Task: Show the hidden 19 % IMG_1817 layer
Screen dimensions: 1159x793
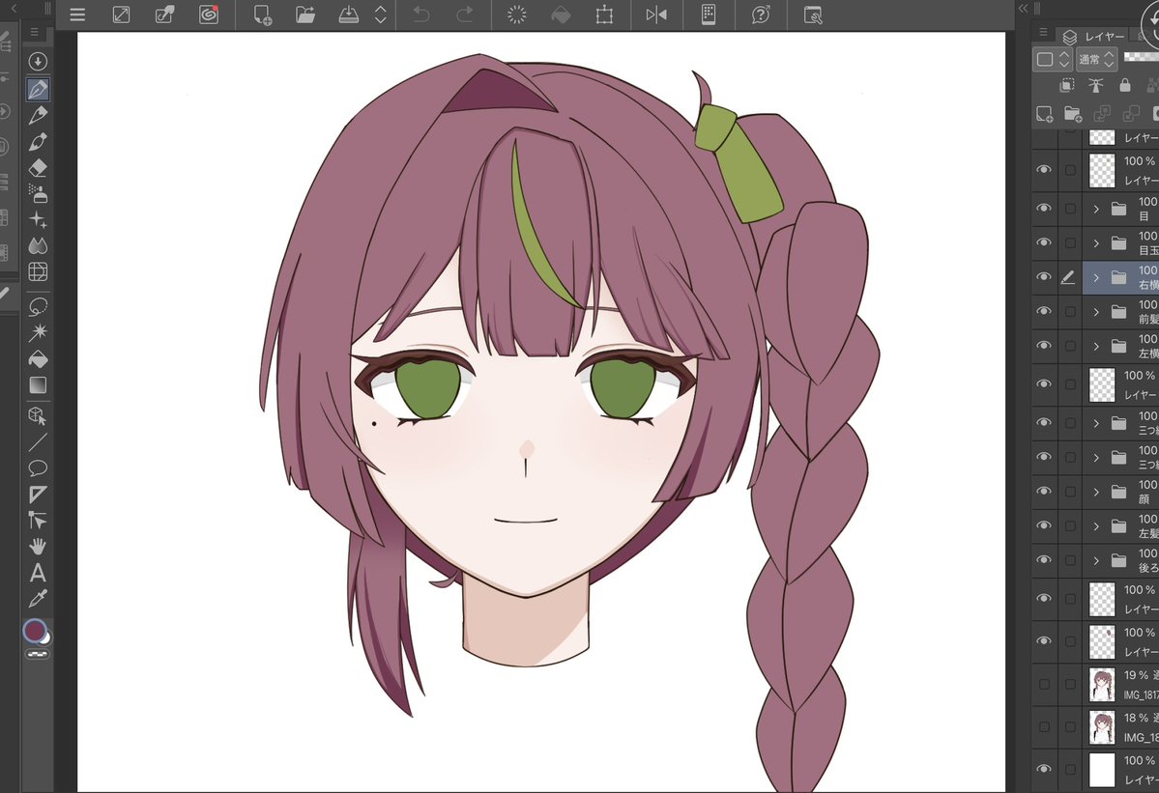Action: pyautogui.click(x=1044, y=685)
